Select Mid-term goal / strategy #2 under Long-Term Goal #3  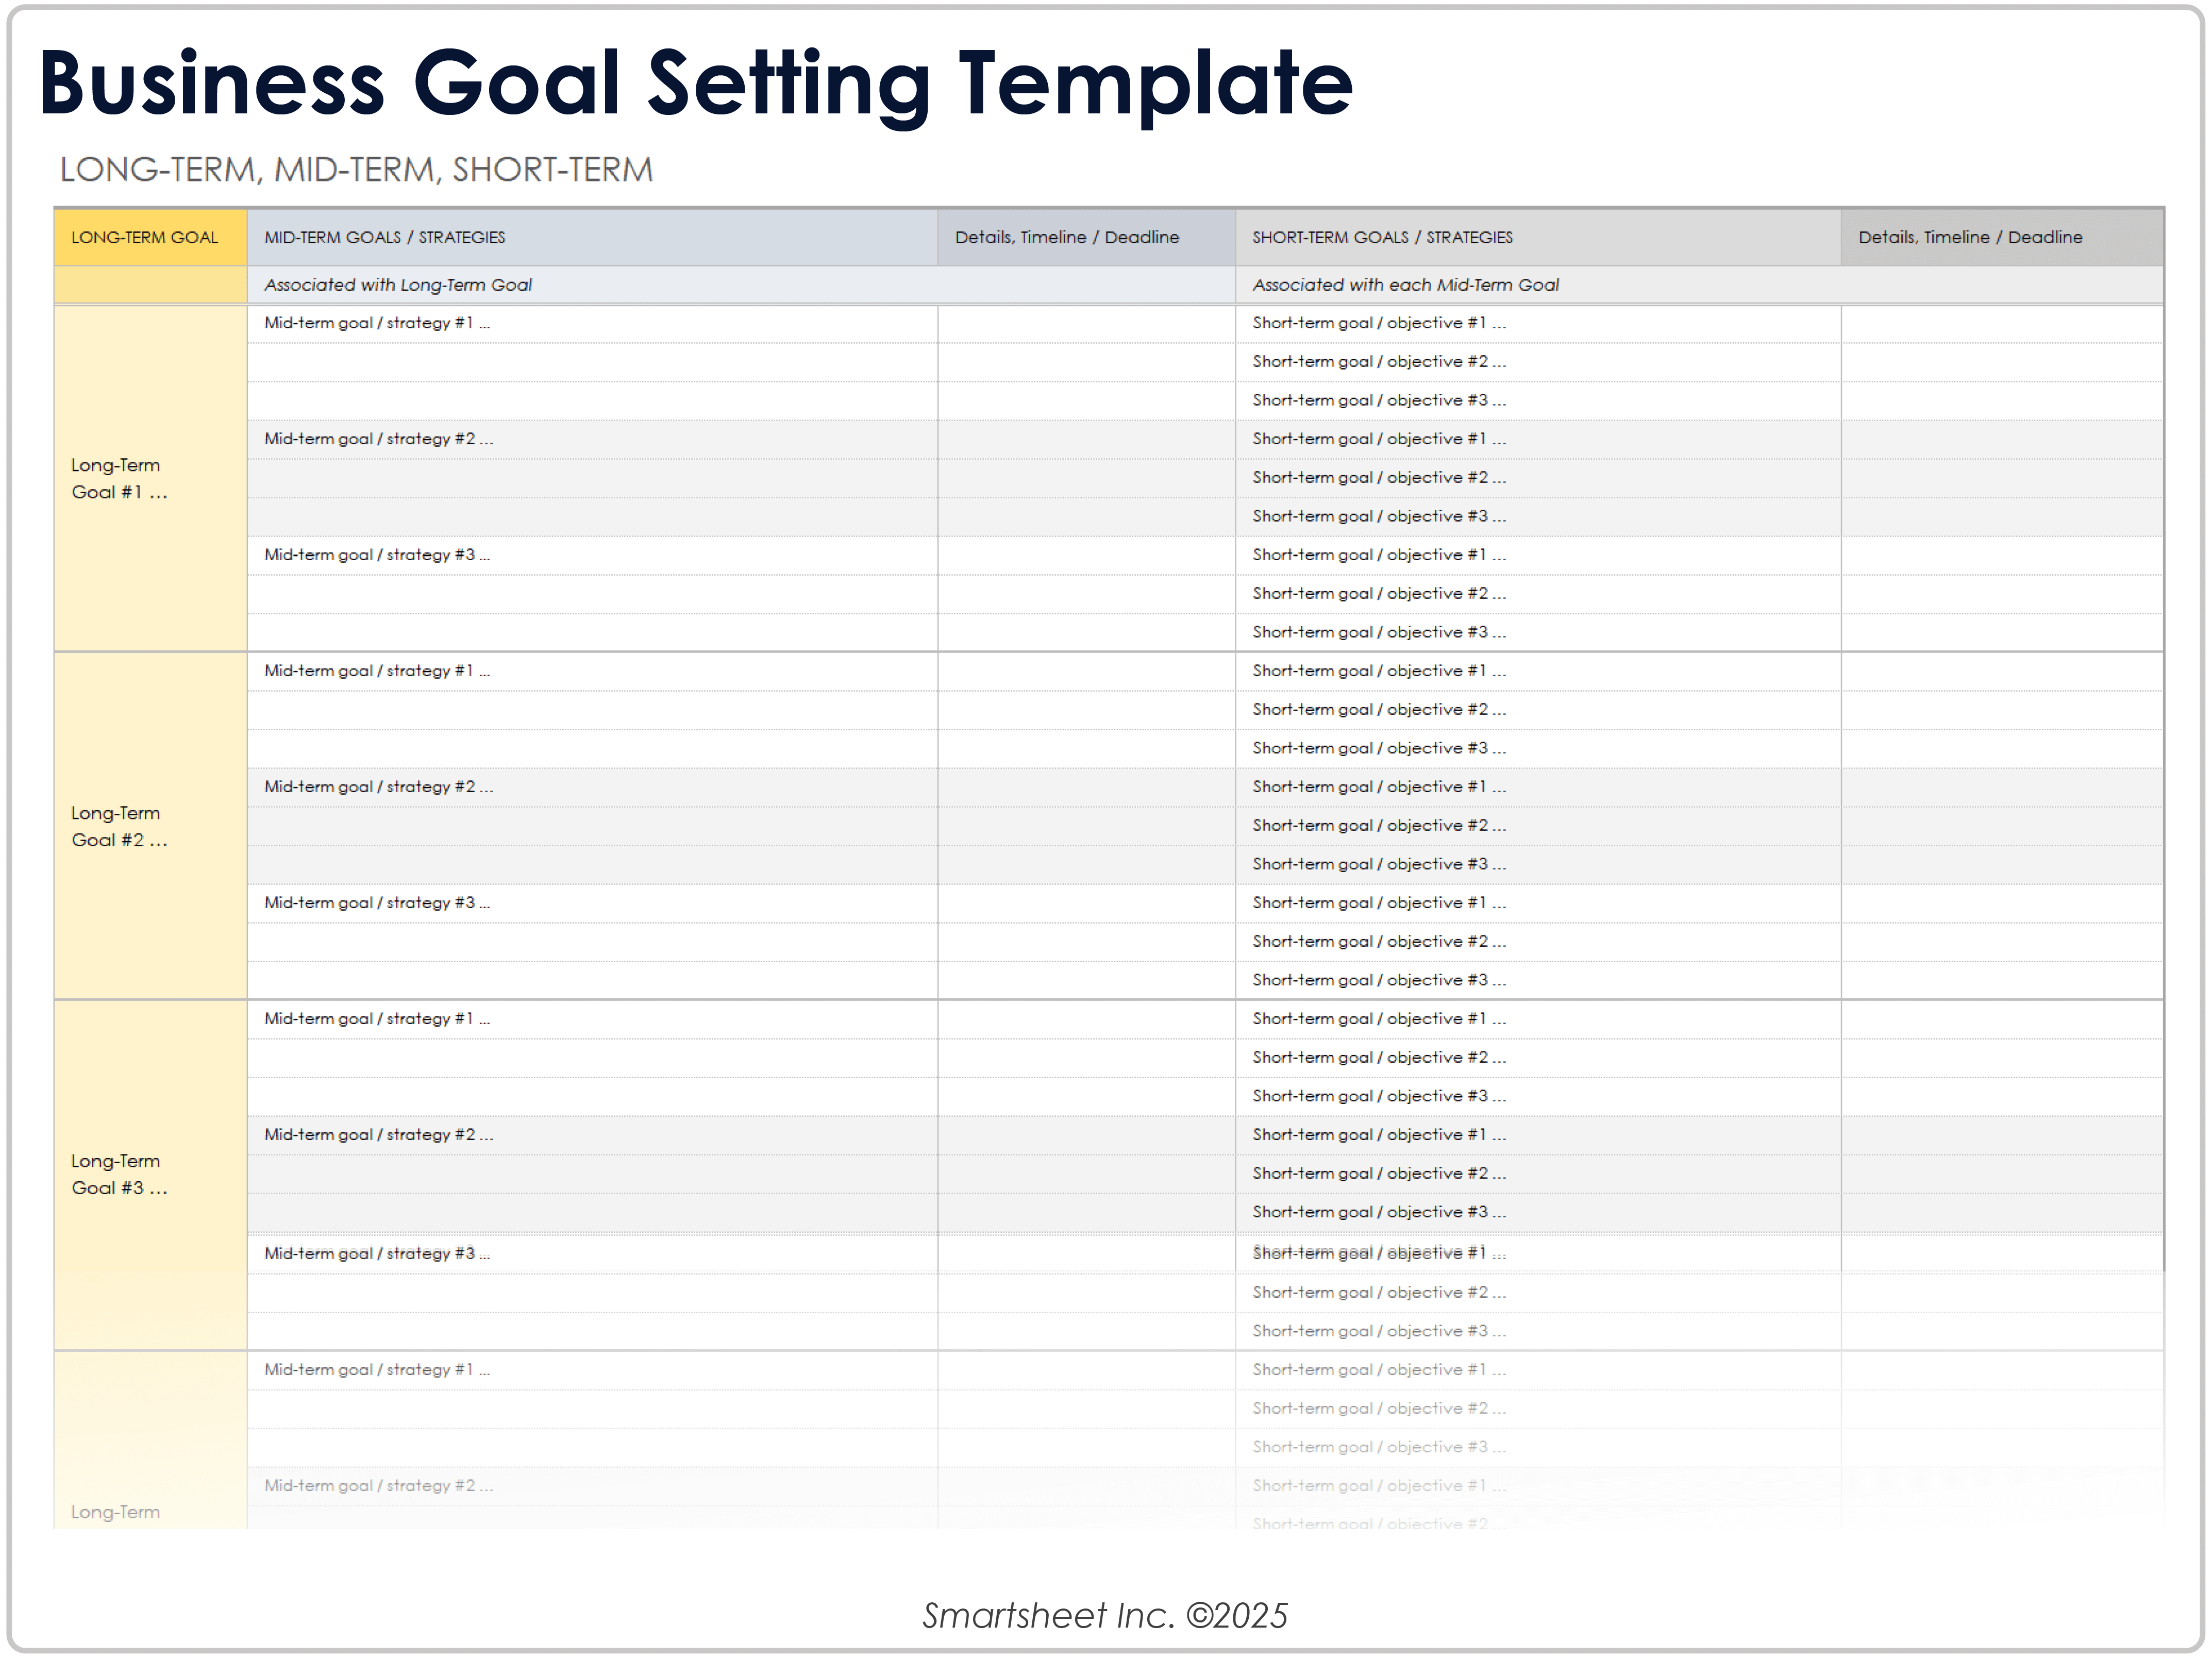point(378,1135)
